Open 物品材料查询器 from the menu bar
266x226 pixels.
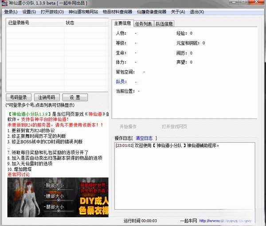tap(117, 12)
